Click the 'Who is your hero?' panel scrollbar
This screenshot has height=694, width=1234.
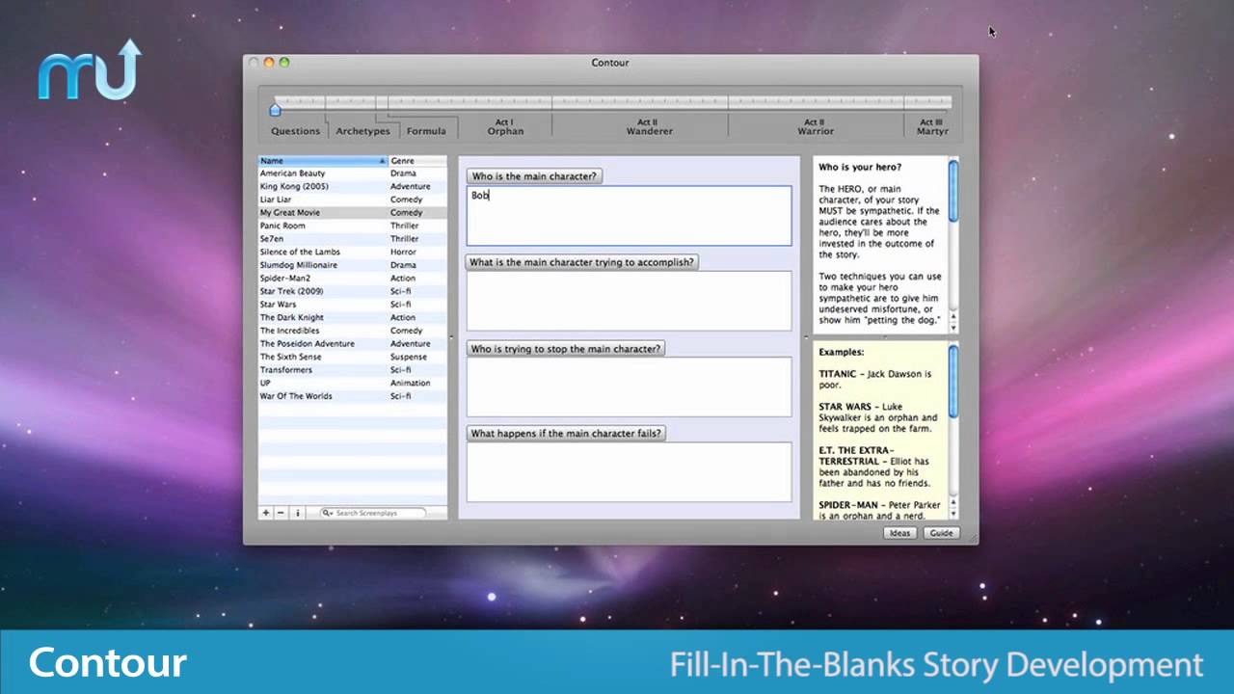pos(953,191)
